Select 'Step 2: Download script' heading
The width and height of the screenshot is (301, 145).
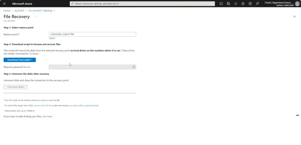coord(32,44)
